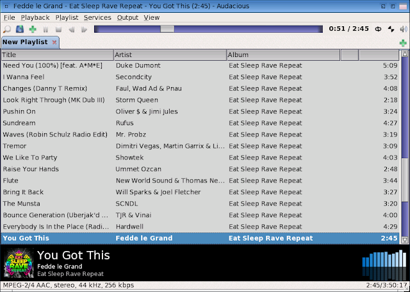Image resolution: width=410 pixels, height=292 pixels.
Task: Select the track Raise Your Hands
Action: (x=200, y=169)
